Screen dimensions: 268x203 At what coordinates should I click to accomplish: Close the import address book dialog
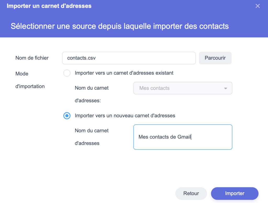tap(258, 6)
